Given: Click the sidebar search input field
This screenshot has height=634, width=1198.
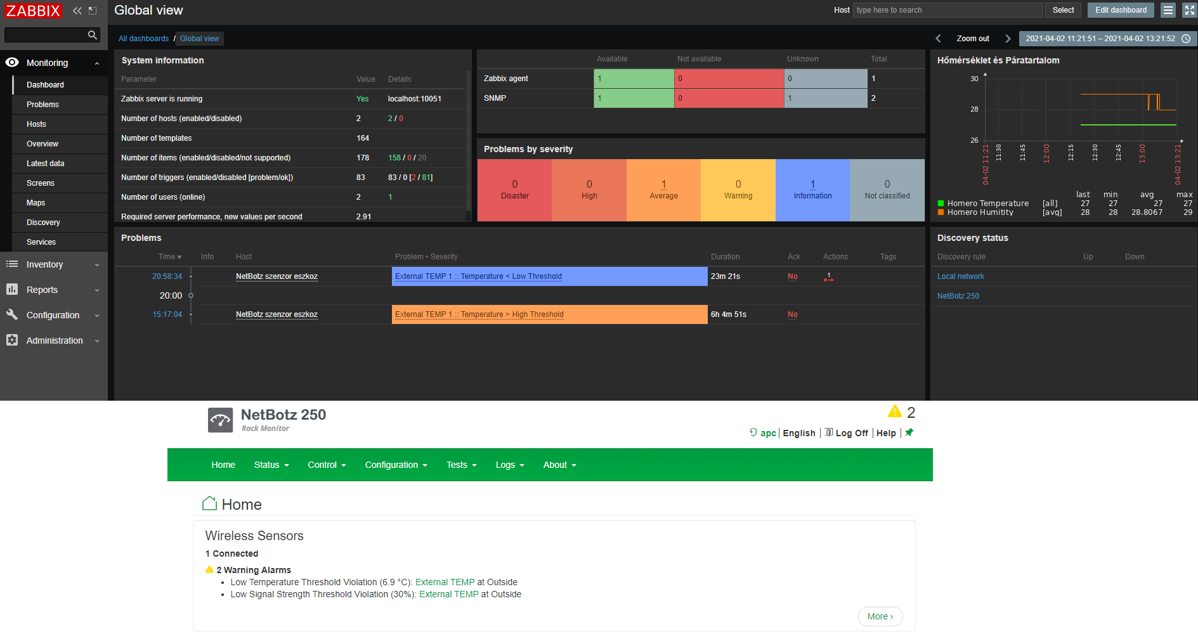Looking at the screenshot, I should pyautogui.click(x=46, y=35).
